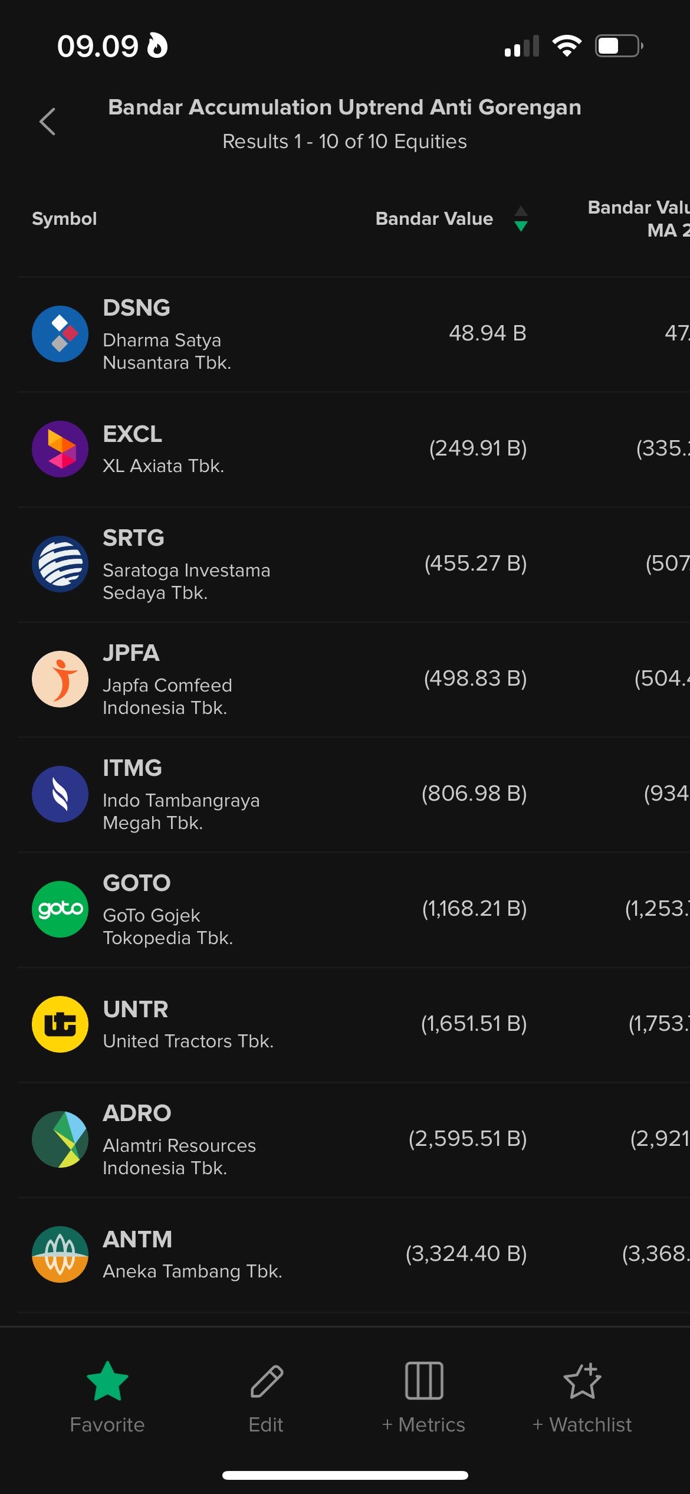The image size is (690, 1494).
Task: Tap the EXCL XL Axiata logo
Action: pos(60,449)
